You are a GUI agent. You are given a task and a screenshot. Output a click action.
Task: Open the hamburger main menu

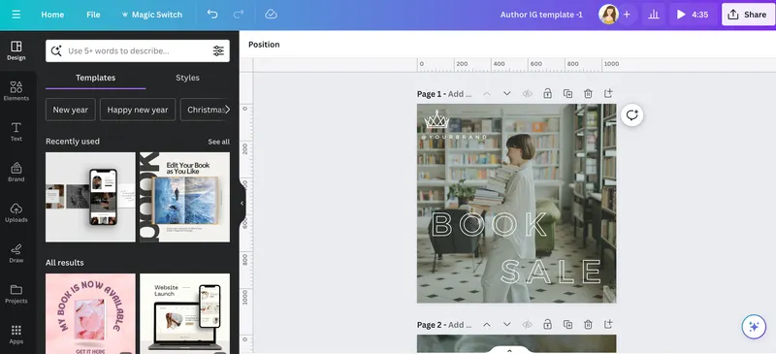click(x=16, y=15)
